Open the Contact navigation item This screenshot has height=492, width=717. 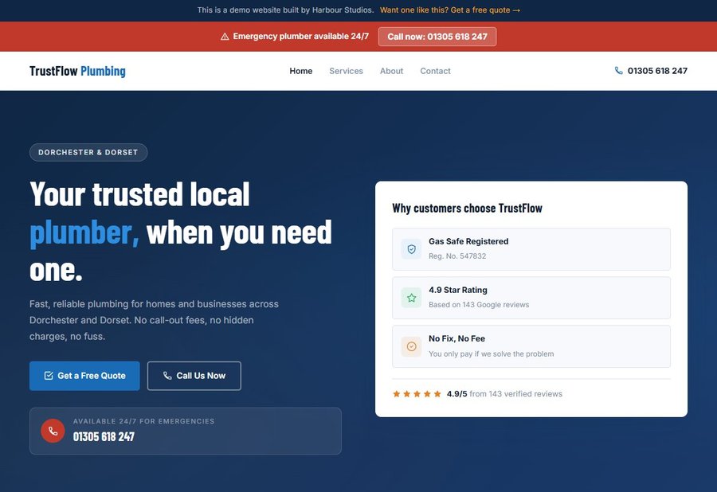435,70
